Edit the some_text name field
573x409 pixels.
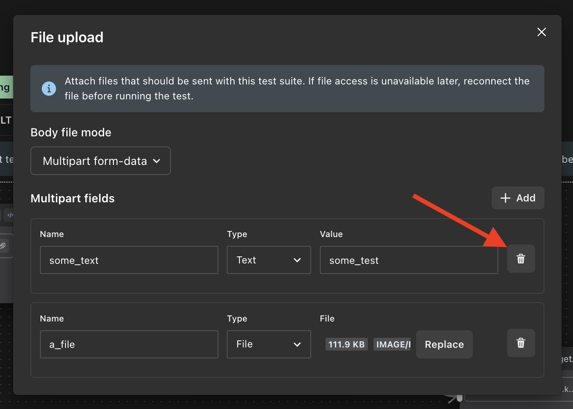coord(129,260)
